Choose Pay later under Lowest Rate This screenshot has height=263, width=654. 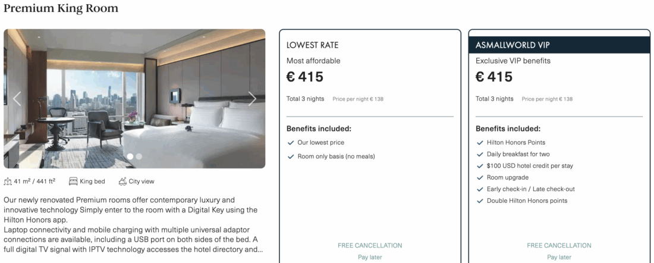tap(370, 257)
